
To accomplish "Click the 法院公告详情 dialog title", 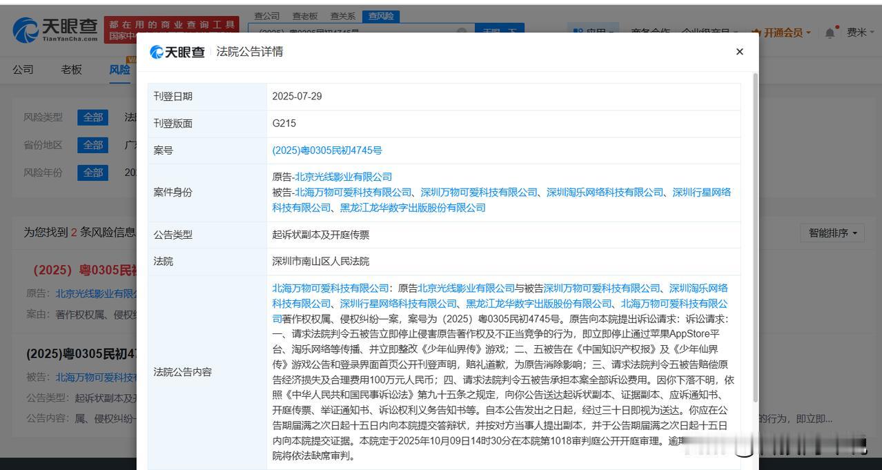I will pos(250,52).
